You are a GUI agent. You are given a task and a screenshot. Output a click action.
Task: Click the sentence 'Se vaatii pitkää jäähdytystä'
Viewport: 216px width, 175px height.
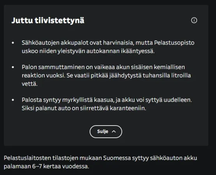coord(104,75)
